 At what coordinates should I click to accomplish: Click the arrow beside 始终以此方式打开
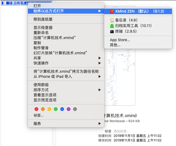[x=99, y=11]
